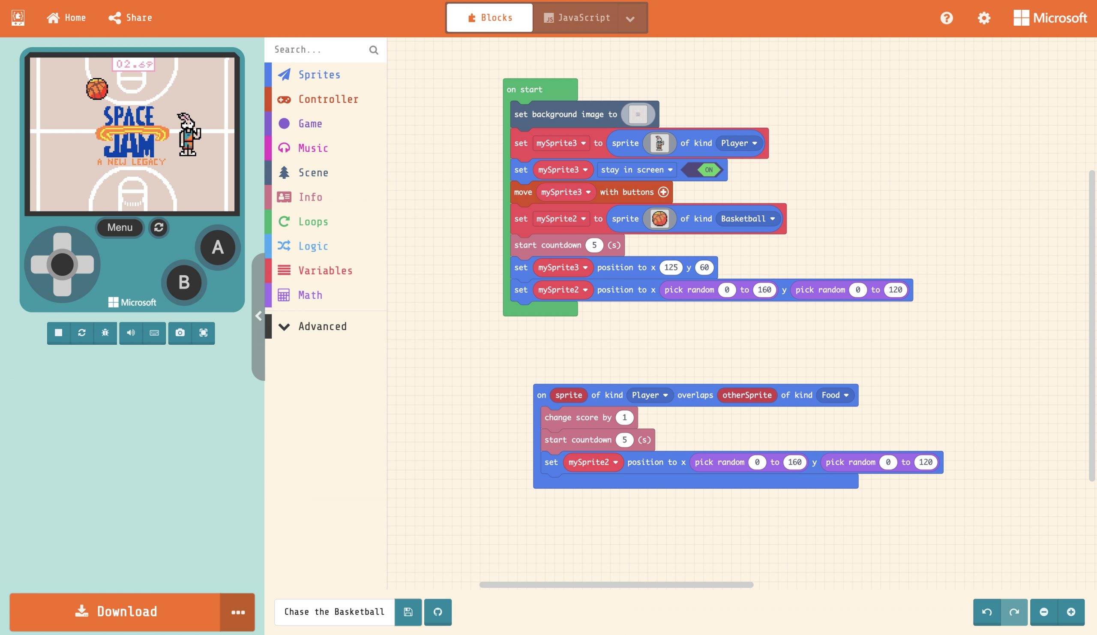Redo the last change

click(1014, 612)
